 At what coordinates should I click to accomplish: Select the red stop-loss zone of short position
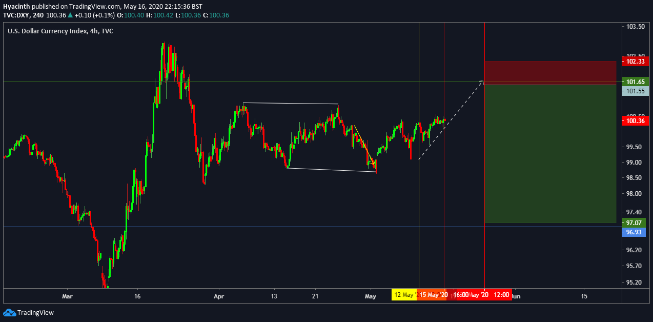(550, 73)
